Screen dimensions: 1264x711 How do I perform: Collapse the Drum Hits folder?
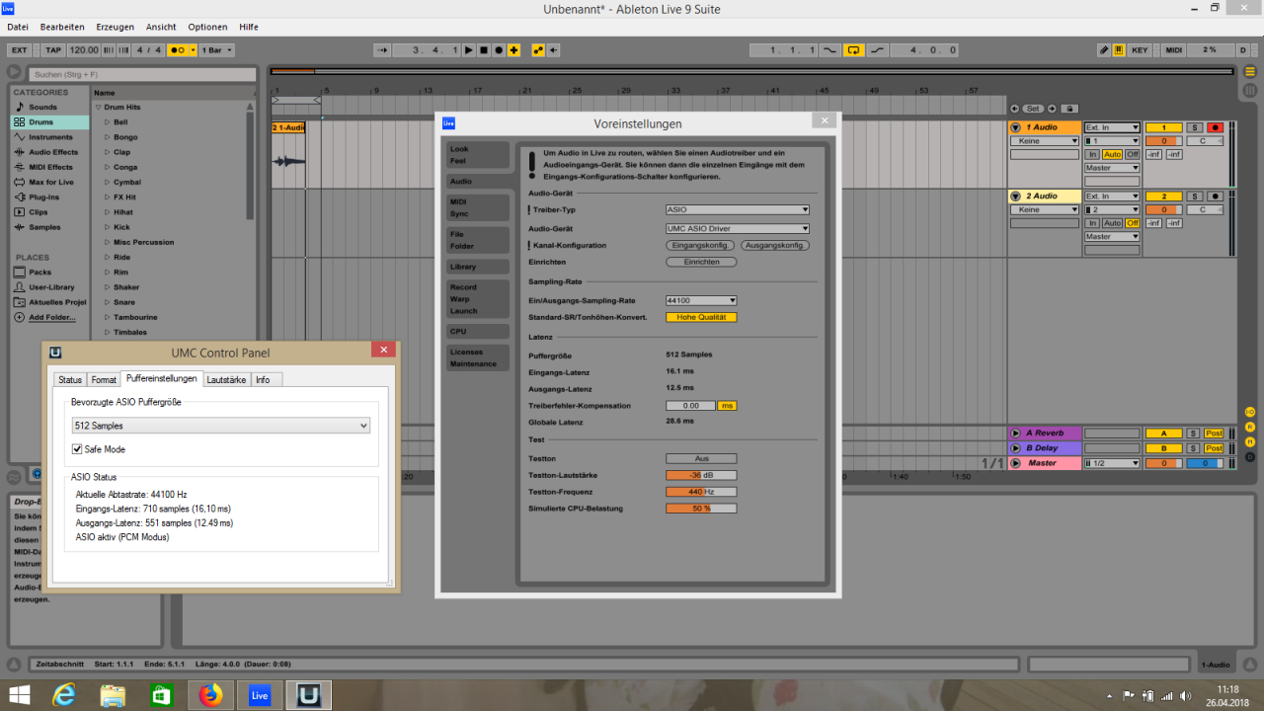pyautogui.click(x=99, y=107)
